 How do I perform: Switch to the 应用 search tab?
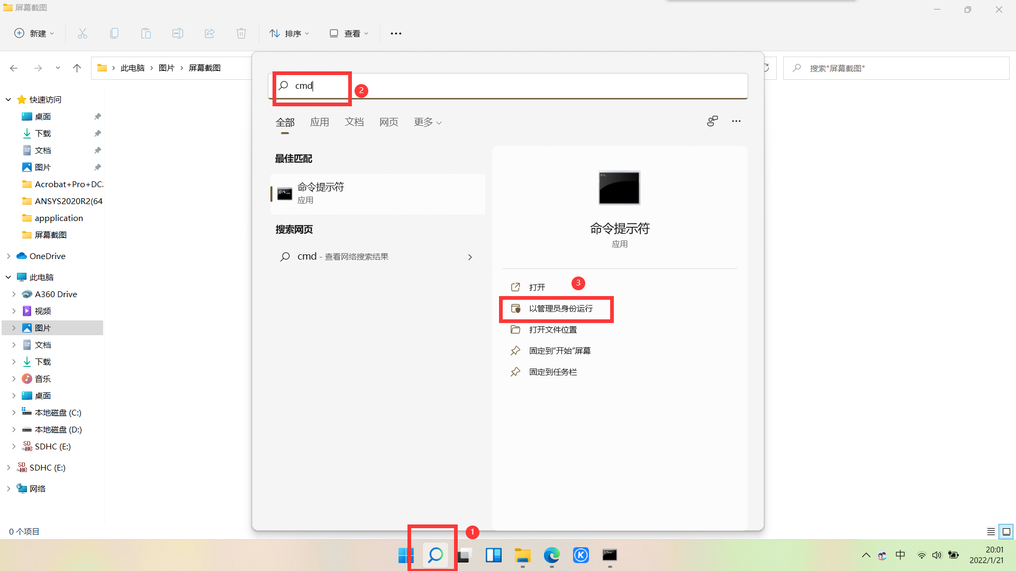click(x=320, y=122)
